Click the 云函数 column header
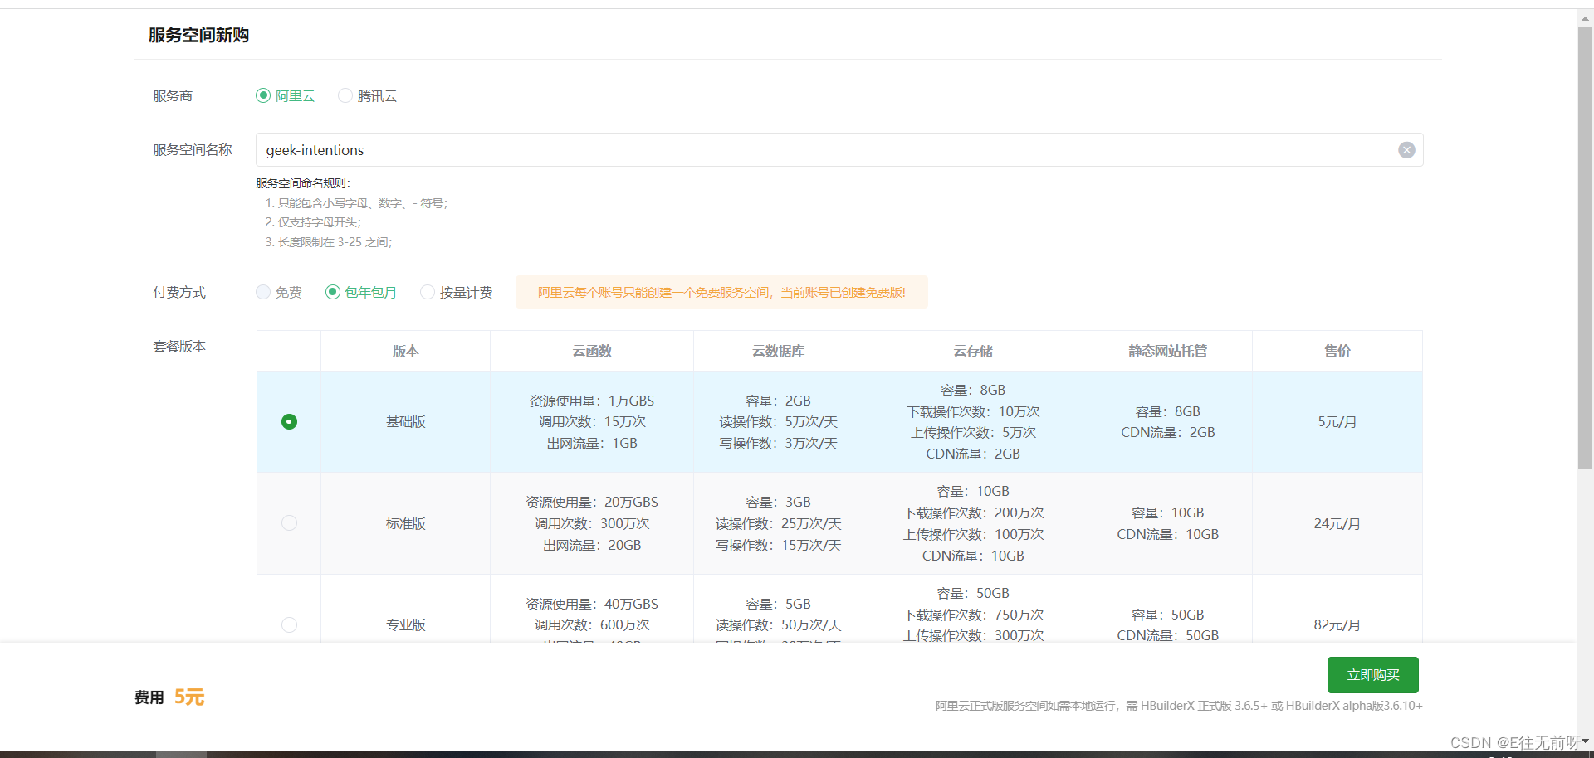The width and height of the screenshot is (1594, 758). (592, 351)
